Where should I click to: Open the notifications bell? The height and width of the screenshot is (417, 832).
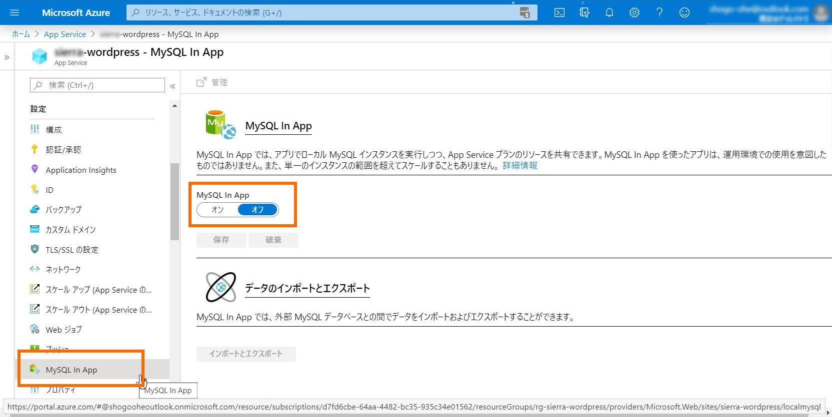(609, 12)
